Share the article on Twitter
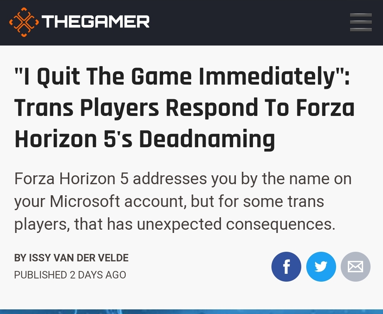Viewport: 383px width, 314px height. 321,267
